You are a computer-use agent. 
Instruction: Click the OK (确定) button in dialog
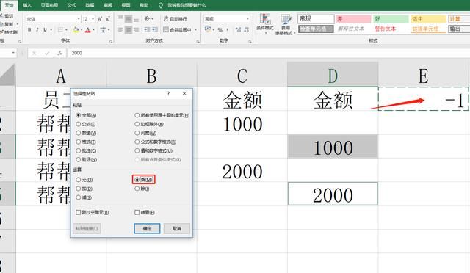[x=147, y=229]
